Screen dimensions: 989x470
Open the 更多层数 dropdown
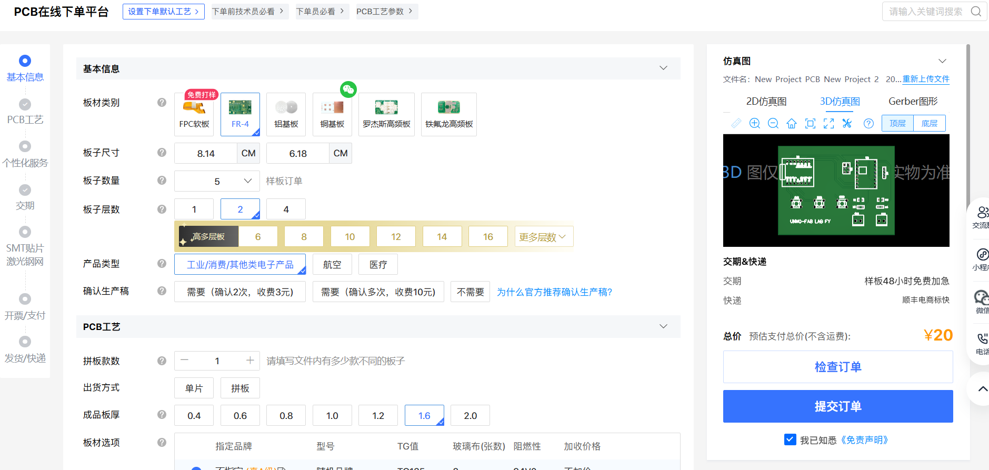(544, 237)
